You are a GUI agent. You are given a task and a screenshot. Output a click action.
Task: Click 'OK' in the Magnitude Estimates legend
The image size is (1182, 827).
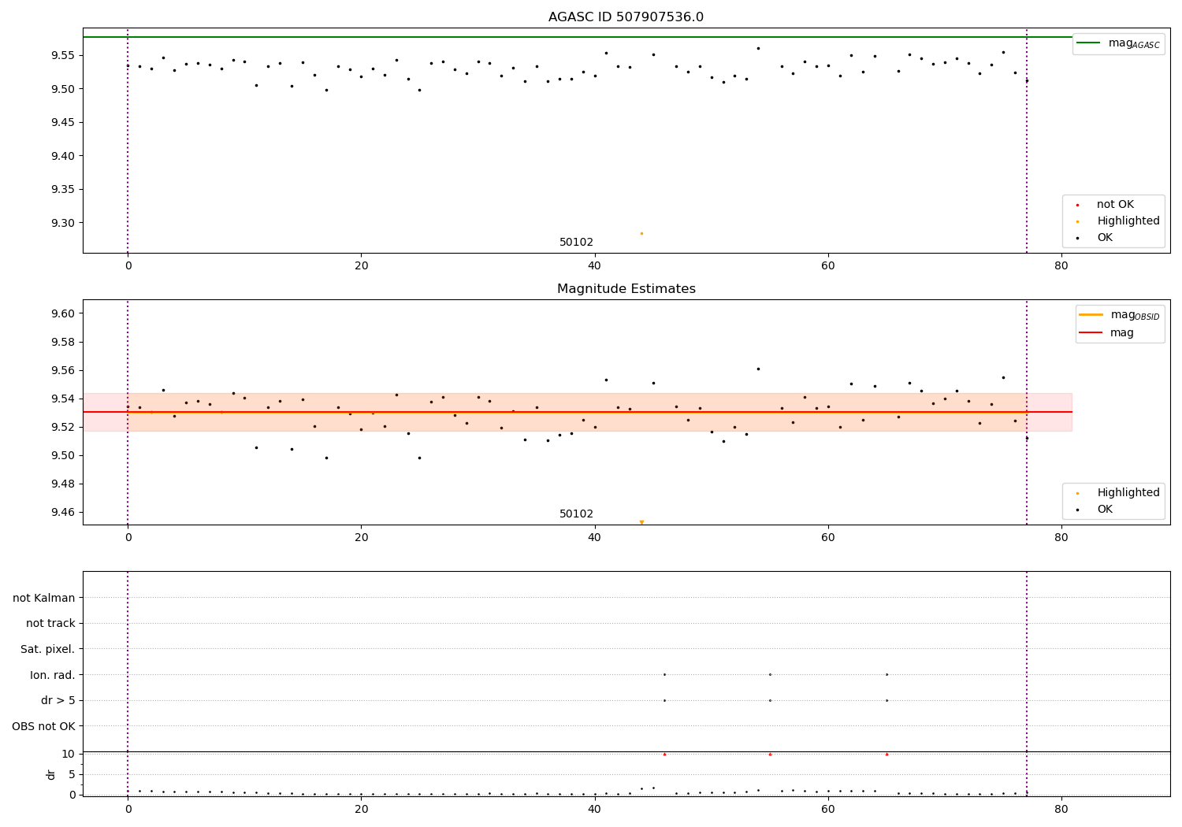(1104, 510)
